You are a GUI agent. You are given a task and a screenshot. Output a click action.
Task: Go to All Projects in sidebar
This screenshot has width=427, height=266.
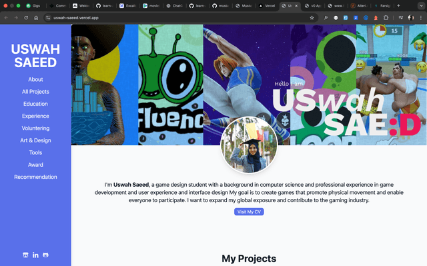(35, 92)
